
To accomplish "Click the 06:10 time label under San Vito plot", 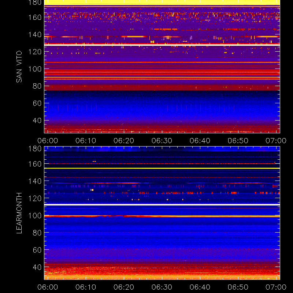I will [x=86, y=141].
